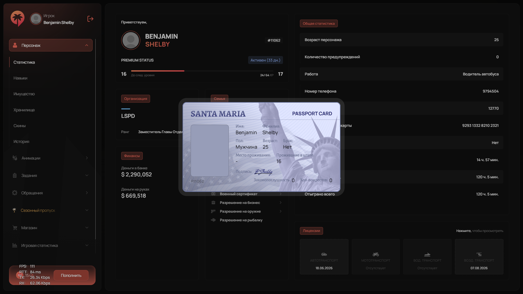
Task: Click the Семья tag
Action: pos(219,98)
